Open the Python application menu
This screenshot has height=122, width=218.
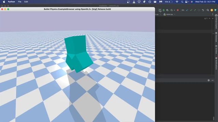[x=11, y=2]
